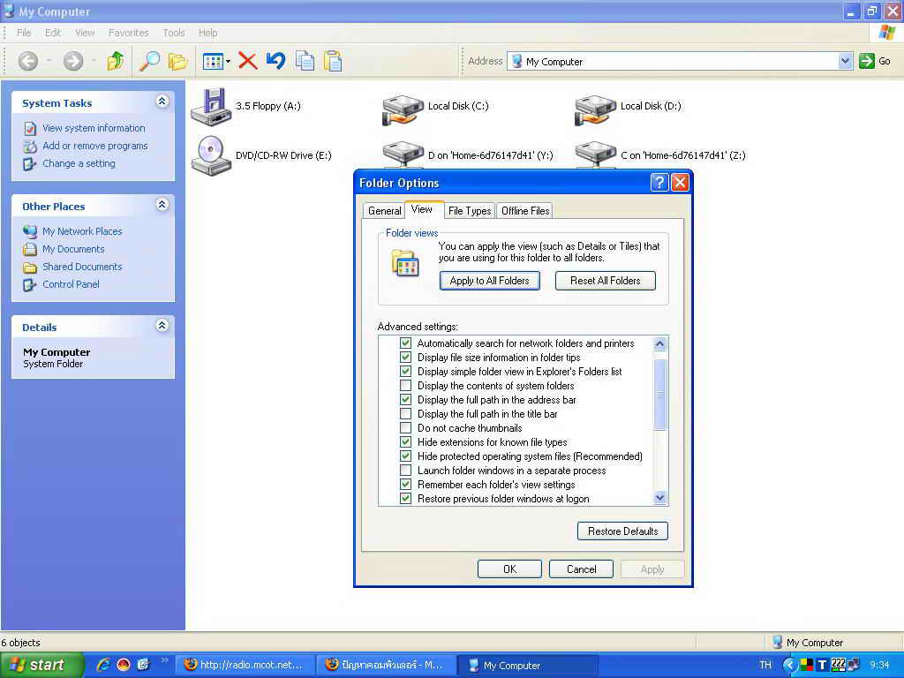The height and width of the screenshot is (678, 904).
Task: Click the Forward arrow toolbar icon
Action: 73,61
